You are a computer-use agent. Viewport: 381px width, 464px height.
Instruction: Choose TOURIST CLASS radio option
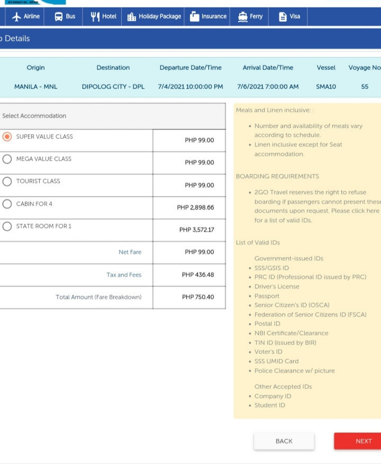click(x=7, y=181)
